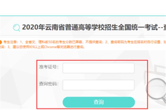Viewport: 166px width, 110px height.
Task: Select the 2020年 text in the page title
Action: (x=33, y=27)
